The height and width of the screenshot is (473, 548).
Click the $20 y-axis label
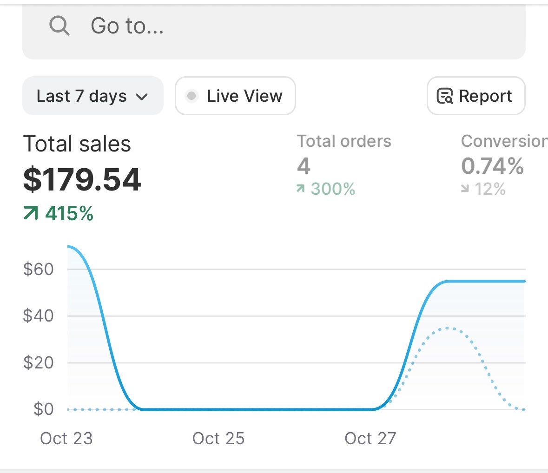pos(39,362)
